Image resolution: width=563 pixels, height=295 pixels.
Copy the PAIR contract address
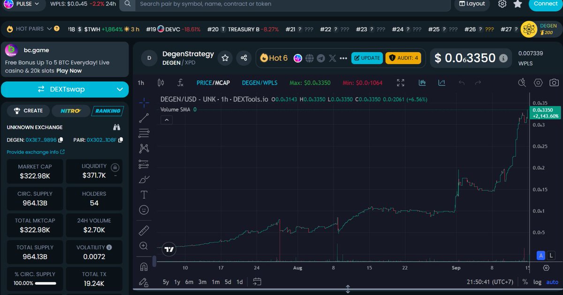121,140
